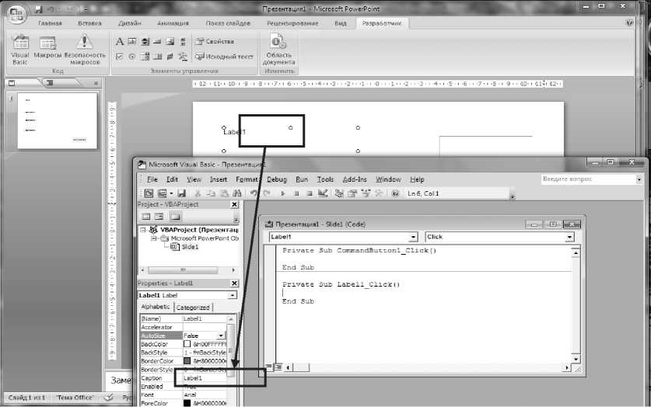Click Save icon in VBA toolbar

(x=181, y=193)
